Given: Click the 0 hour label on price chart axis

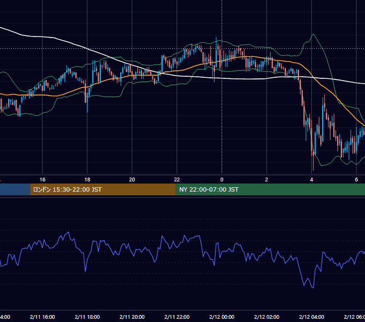Looking at the screenshot, I should [222, 180].
